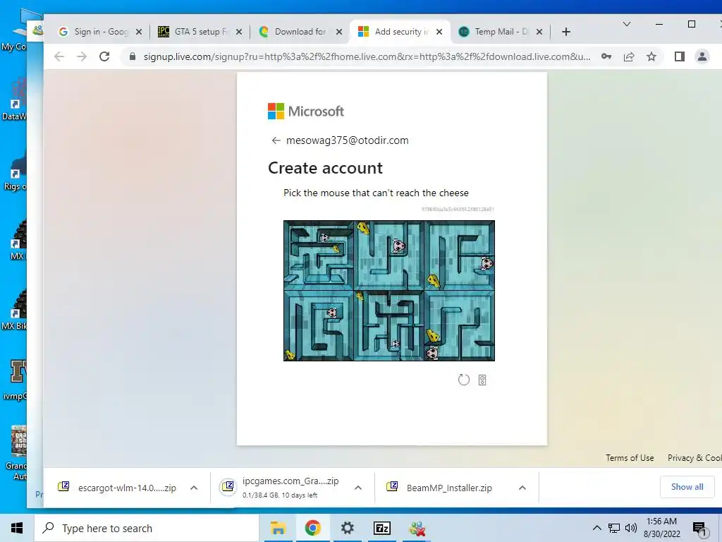The width and height of the screenshot is (722, 542).
Task: Pick the bottom-middle maze tile
Action: coord(389,326)
